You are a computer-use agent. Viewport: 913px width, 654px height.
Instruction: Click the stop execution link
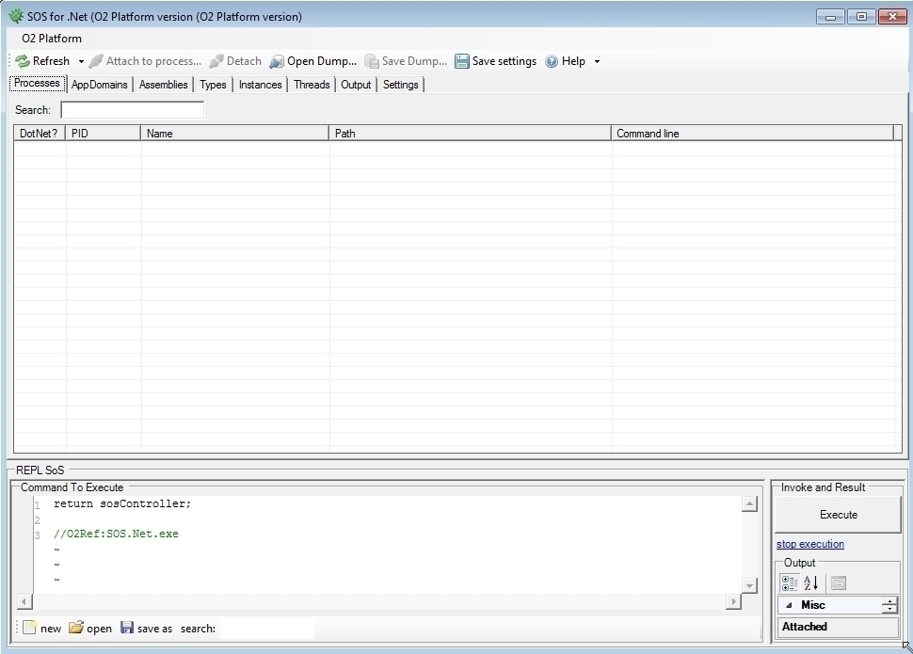(809, 544)
